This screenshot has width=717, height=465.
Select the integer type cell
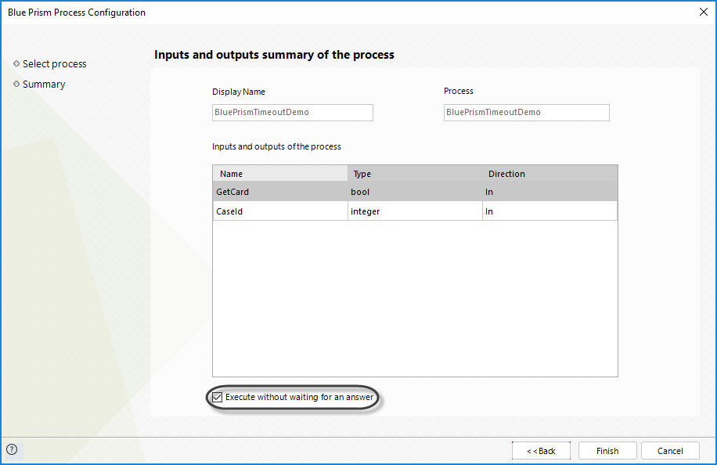point(415,211)
